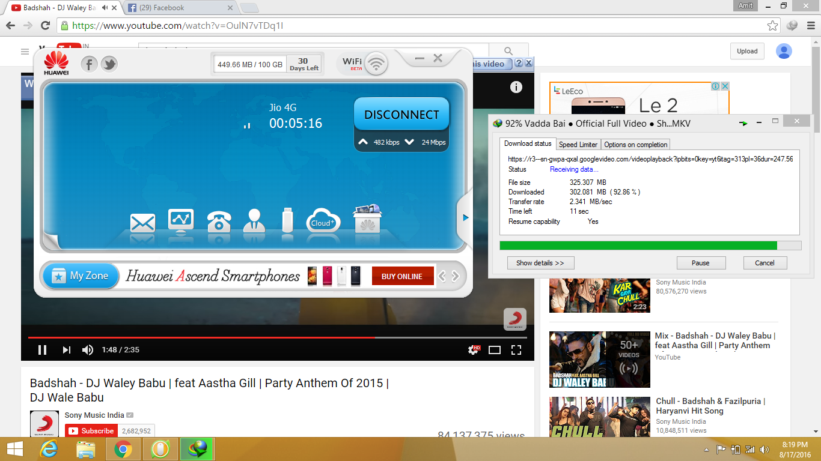Open YouTube HD settings gear
The width and height of the screenshot is (821, 461).
tap(474, 350)
